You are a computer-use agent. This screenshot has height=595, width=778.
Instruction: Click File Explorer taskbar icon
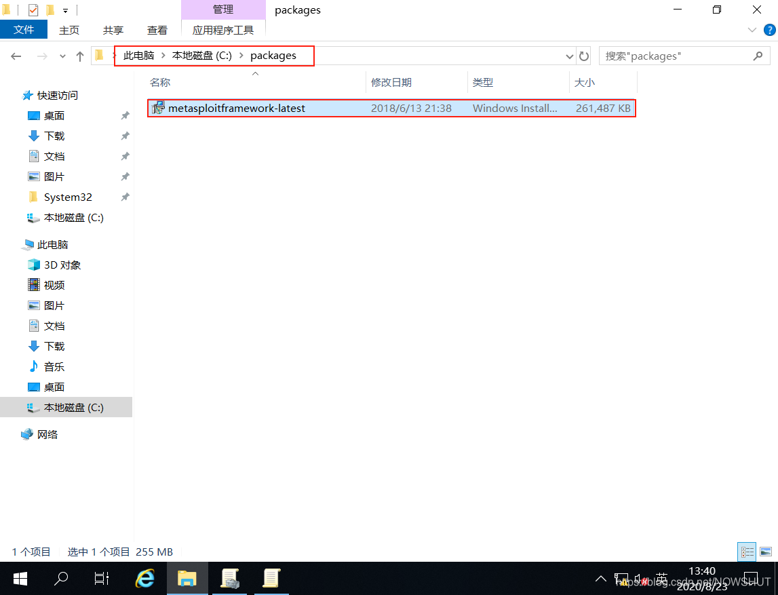pos(187,578)
